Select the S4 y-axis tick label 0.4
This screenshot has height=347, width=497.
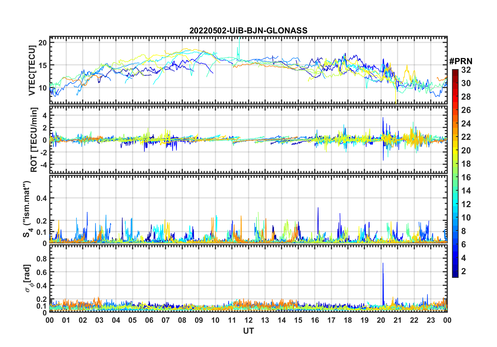click(x=42, y=198)
